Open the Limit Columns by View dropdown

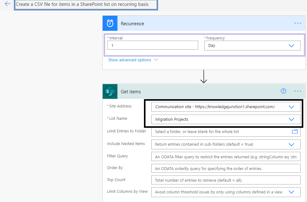pyautogui.click(x=226, y=192)
